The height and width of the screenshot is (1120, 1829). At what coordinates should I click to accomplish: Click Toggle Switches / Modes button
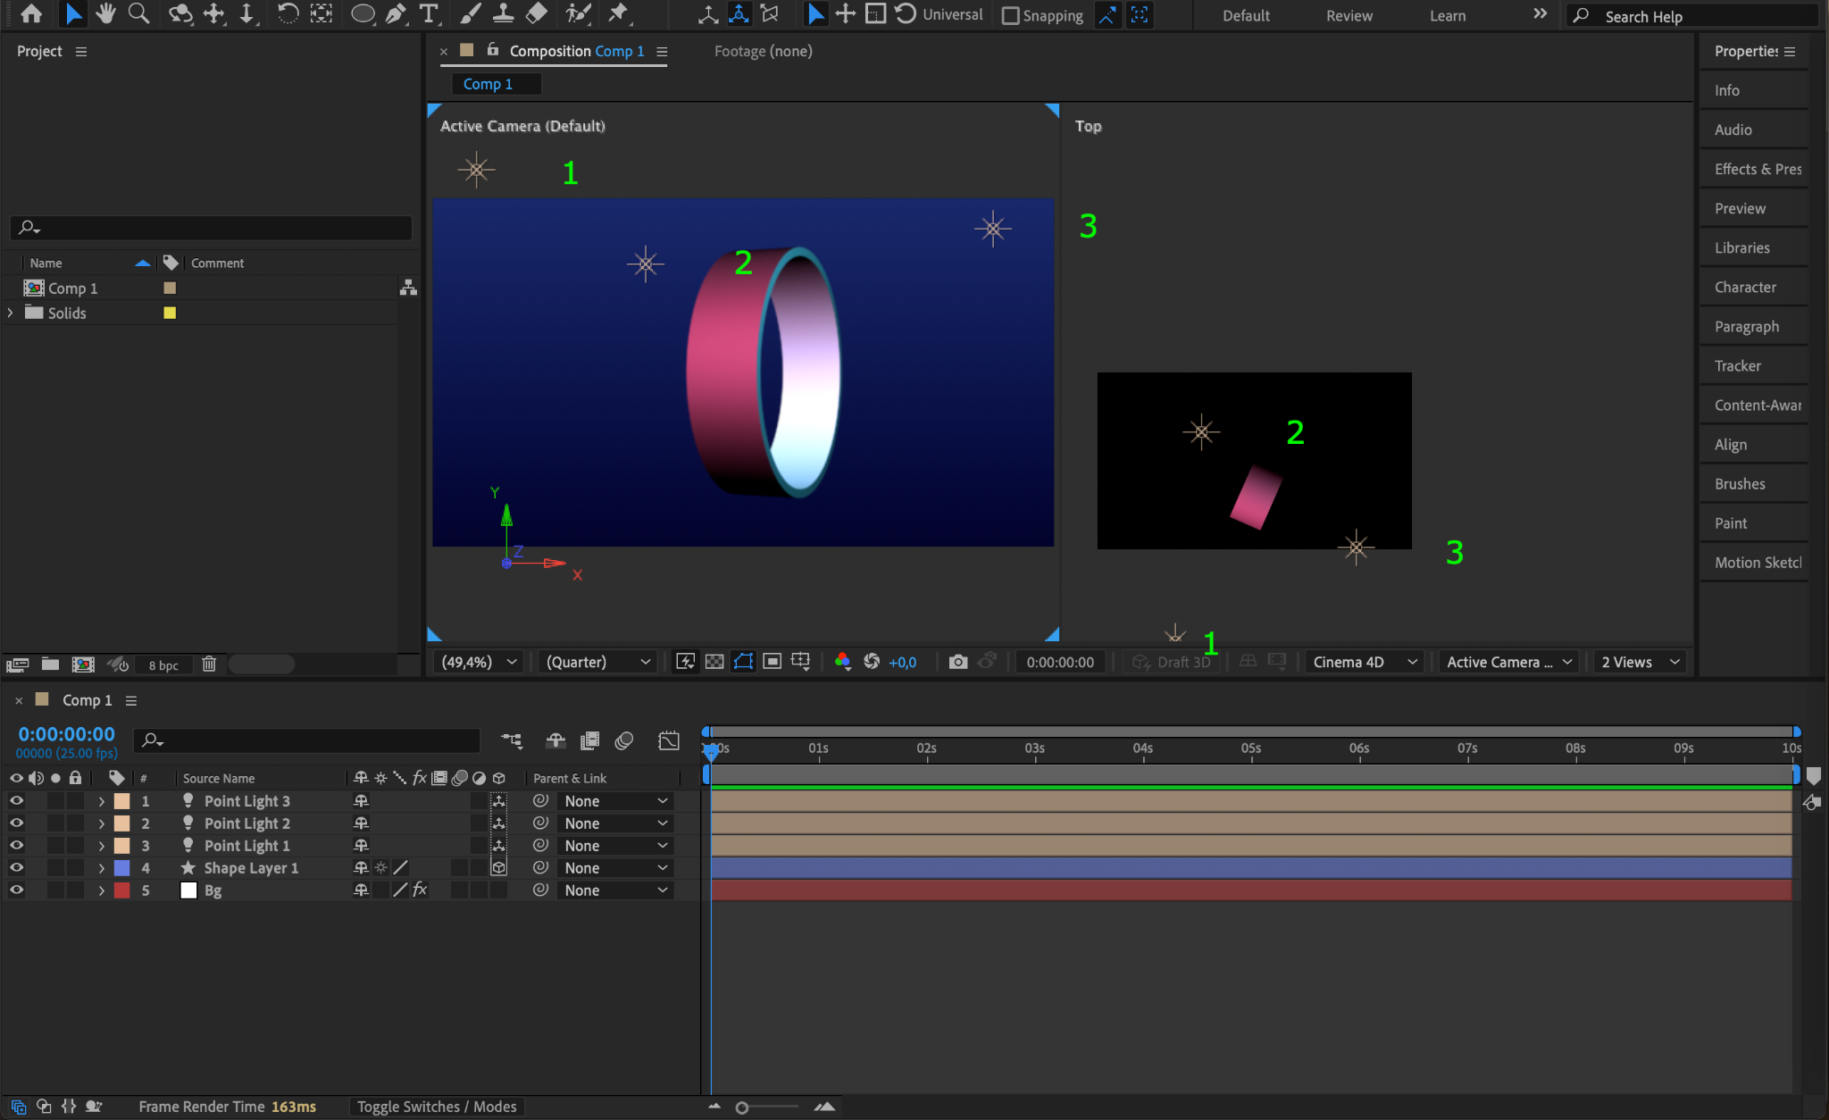click(x=437, y=1107)
